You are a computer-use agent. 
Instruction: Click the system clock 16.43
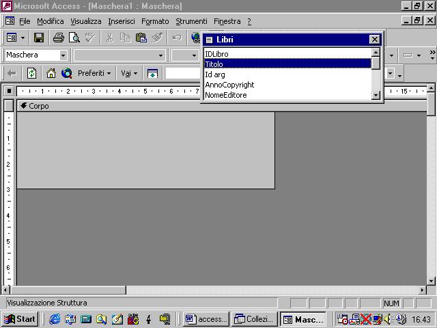[421, 319]
